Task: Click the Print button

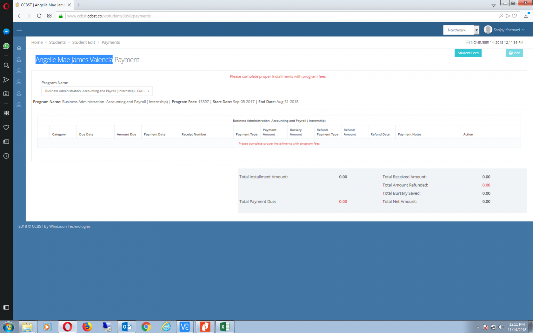Action: pyautogui.click(x=514, y=53)
